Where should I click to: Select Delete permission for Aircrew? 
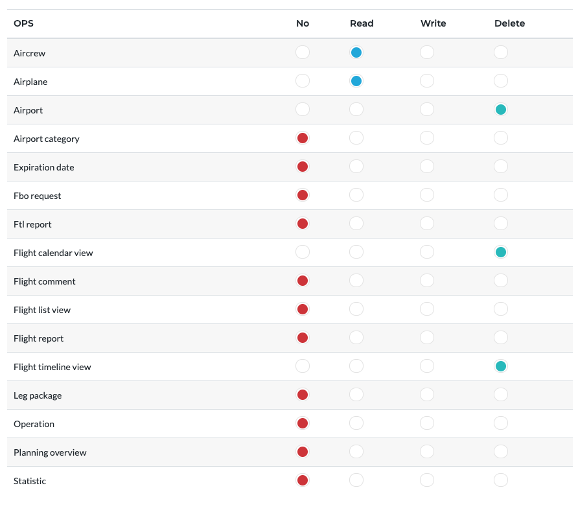[501, 53]
